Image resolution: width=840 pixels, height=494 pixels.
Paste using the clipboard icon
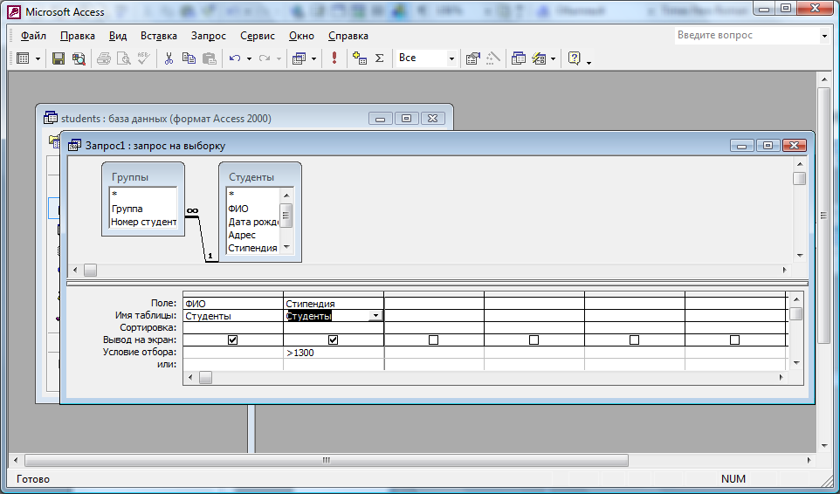tap(209, 58)
